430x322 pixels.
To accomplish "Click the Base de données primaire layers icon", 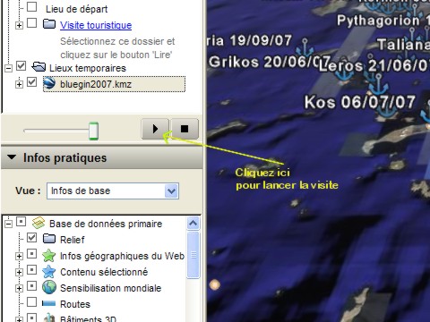I will (x=39, y=223).
